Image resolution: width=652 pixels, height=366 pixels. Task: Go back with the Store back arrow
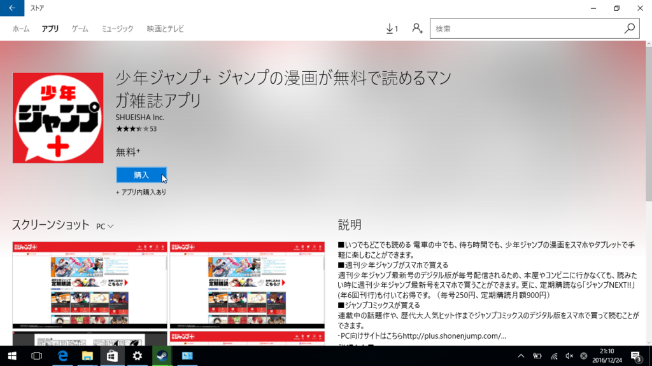(x=12, y=8)
